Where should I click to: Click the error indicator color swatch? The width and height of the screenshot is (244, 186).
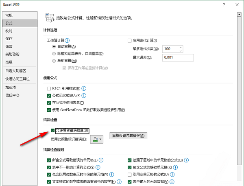94,139
